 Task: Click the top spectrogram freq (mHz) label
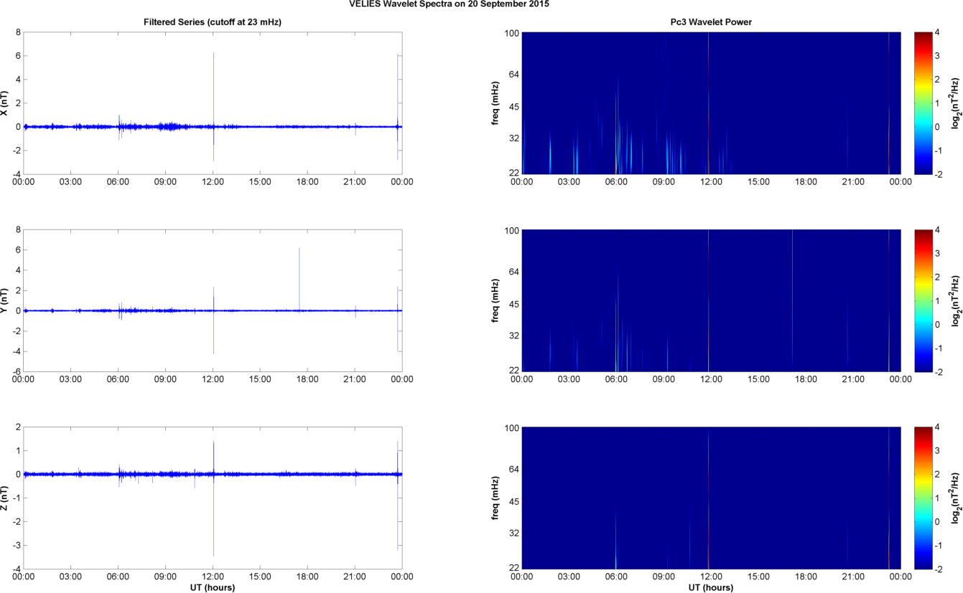(496, 103)
